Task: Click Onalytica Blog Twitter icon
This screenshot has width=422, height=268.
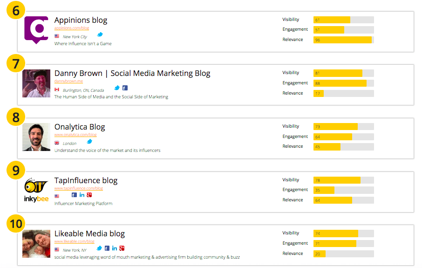Action: pos(89,141)
